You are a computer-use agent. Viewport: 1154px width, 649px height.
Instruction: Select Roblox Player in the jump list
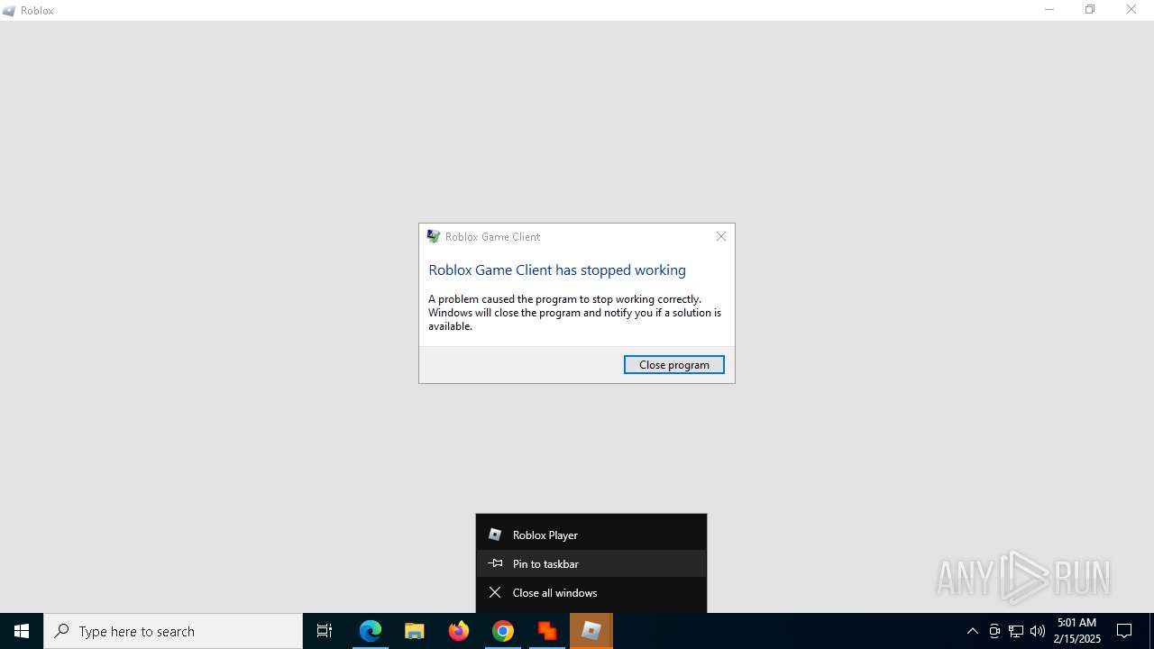tap(591, 535)
